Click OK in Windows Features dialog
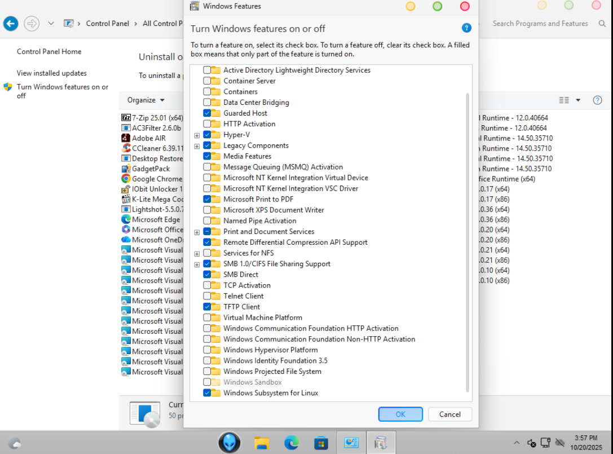 click(x=400, y=414)
